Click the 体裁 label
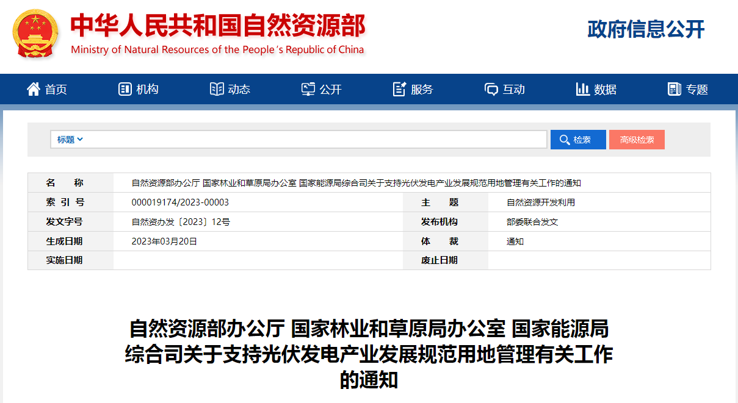 [440, 241]
